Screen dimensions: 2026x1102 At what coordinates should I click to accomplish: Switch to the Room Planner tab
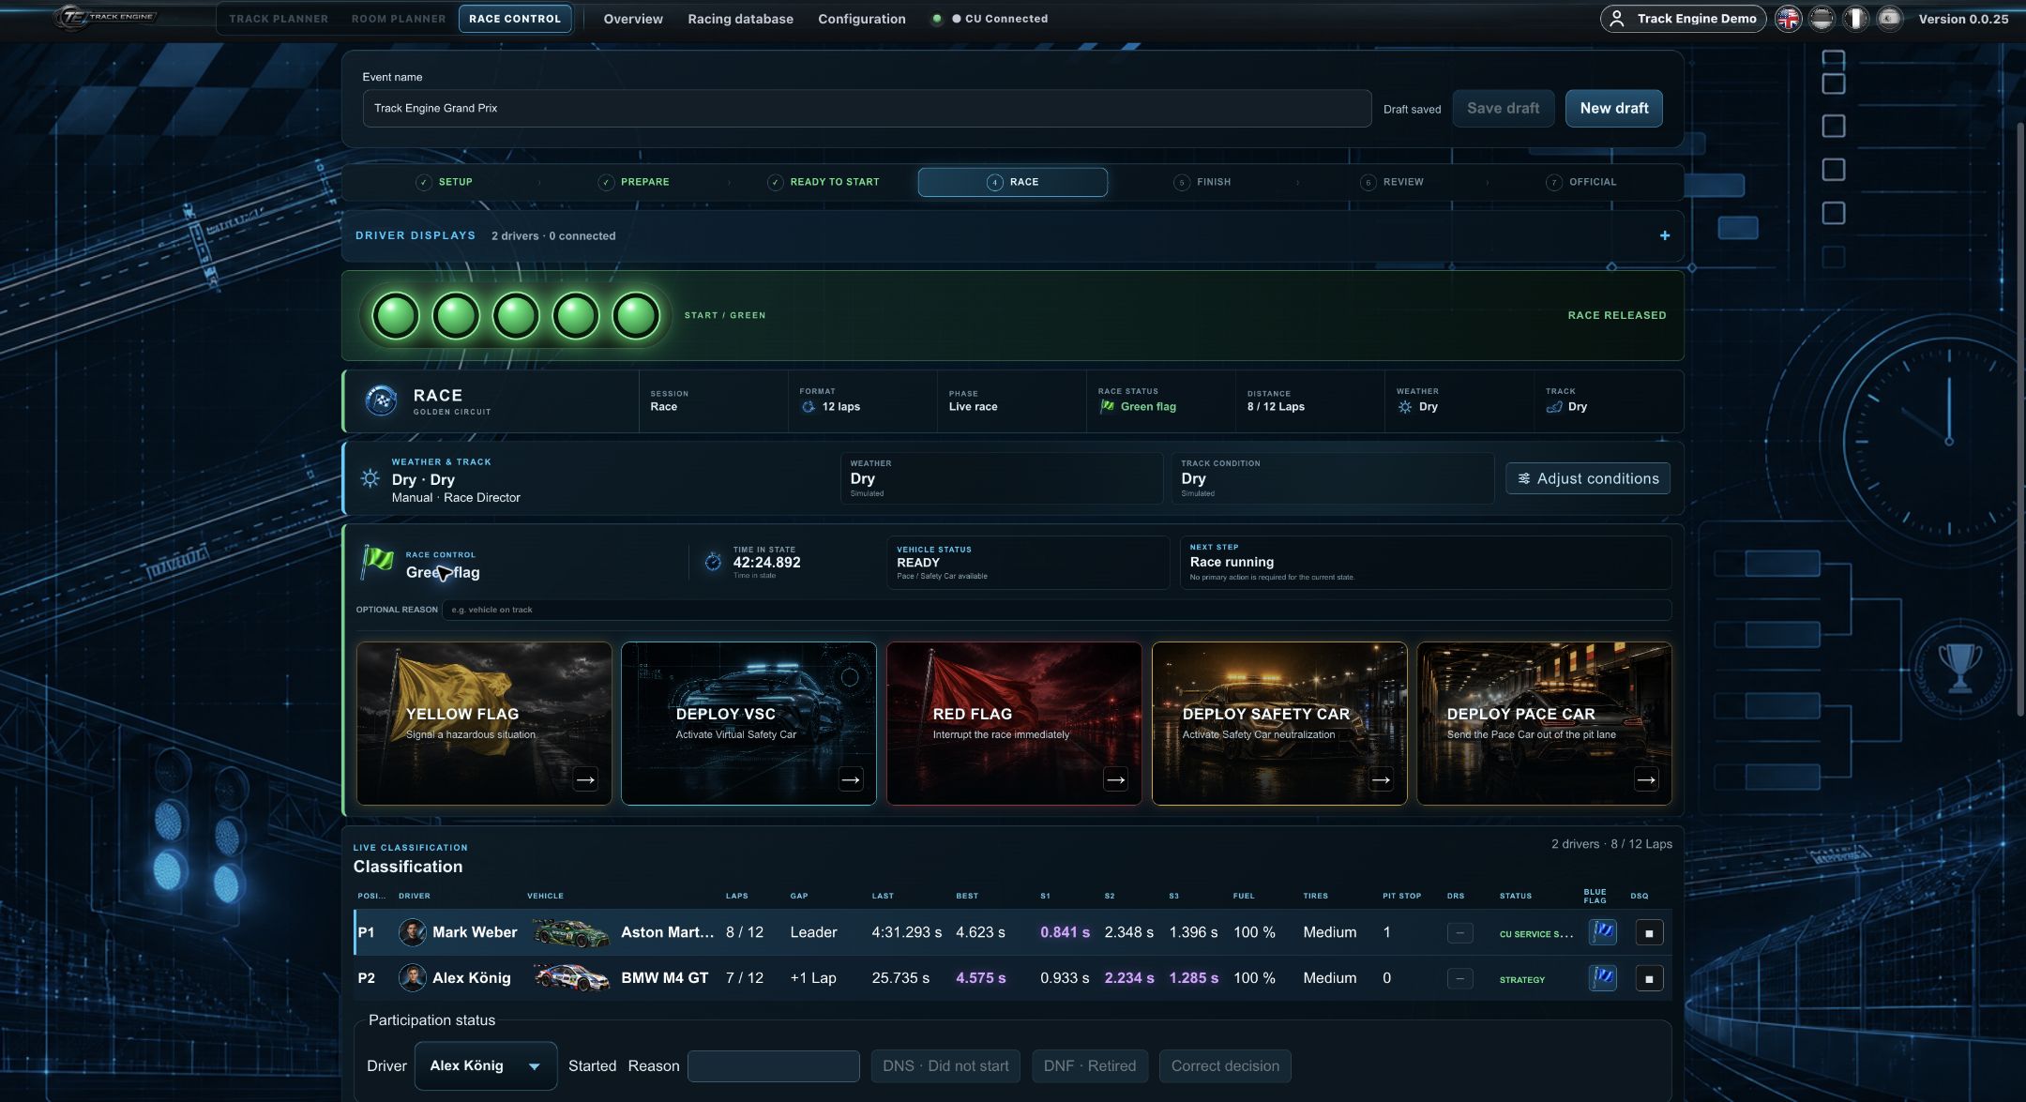pyautogui.click(x=399, y=19)
